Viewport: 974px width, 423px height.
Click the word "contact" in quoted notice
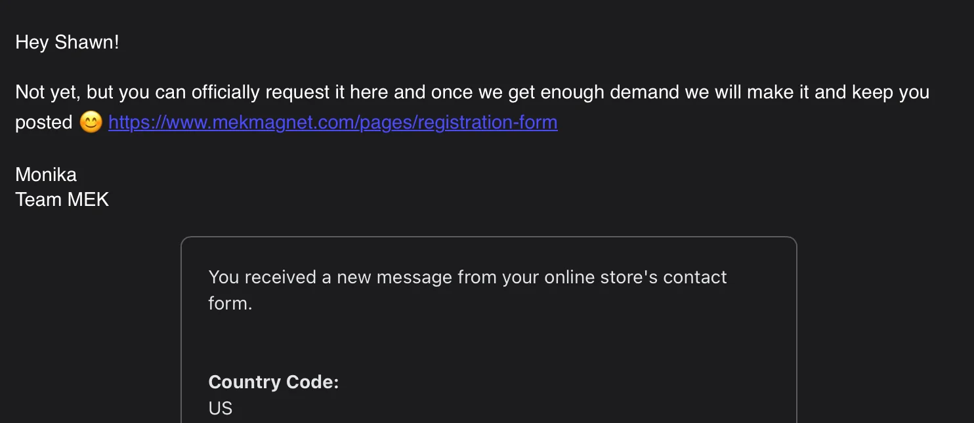click(x=695, y=277)
